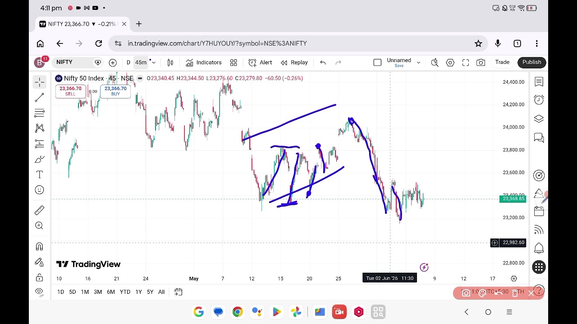
Task: Open the notifications bell panel
Action: click(x=539, y=248)
